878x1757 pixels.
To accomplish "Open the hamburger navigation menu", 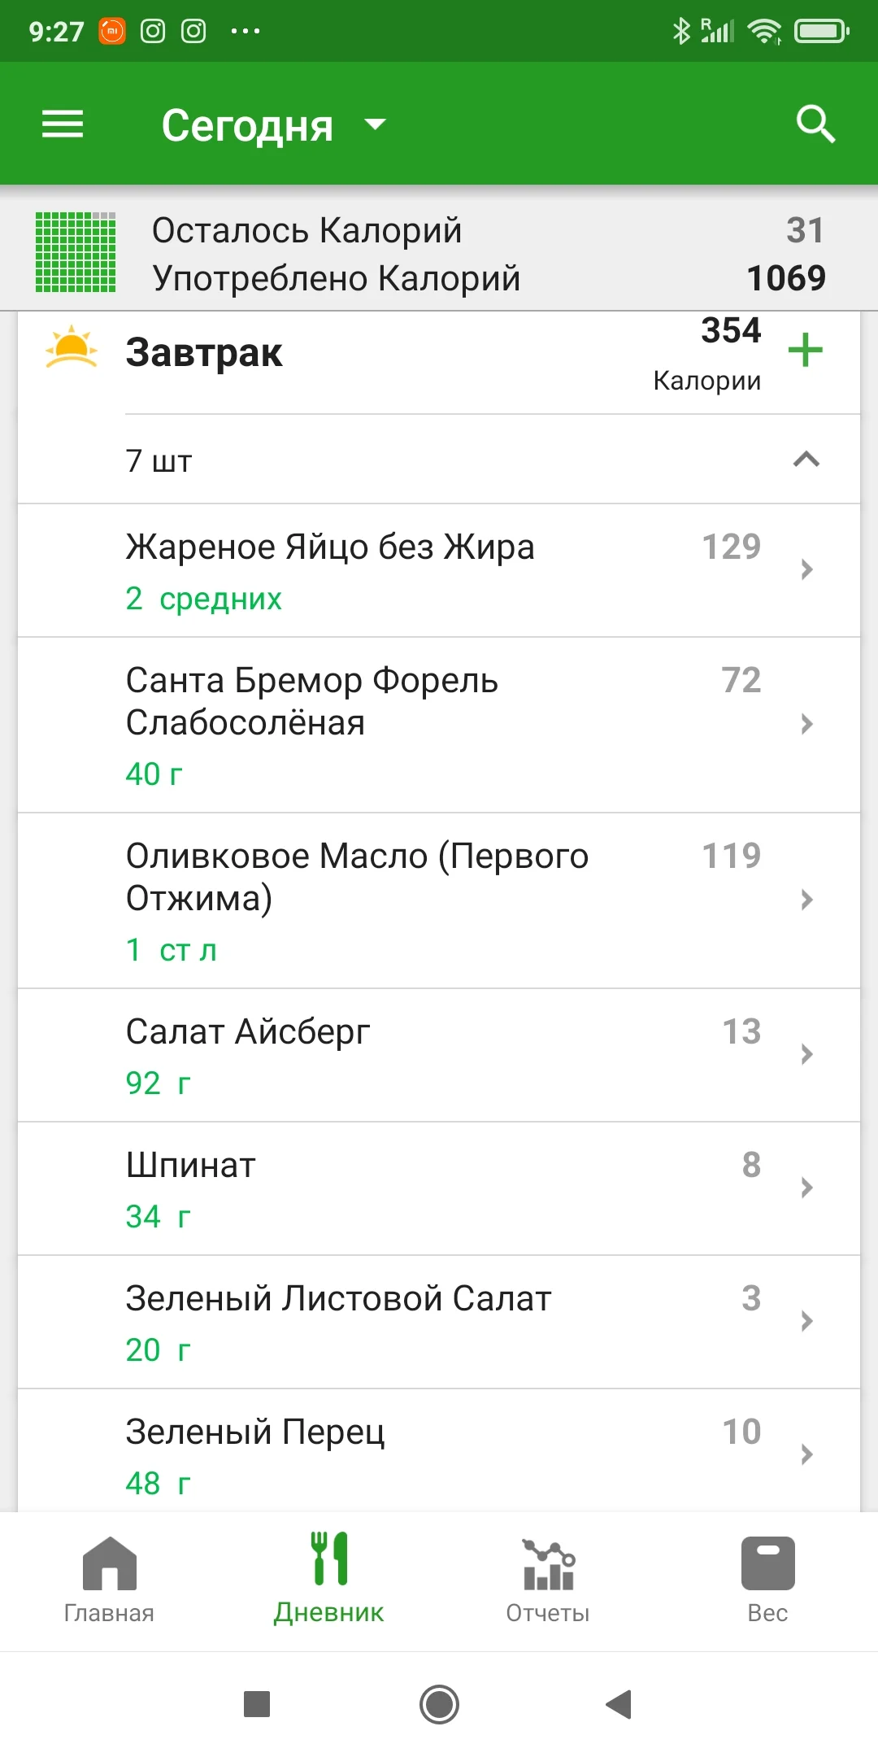I will tap(63, 124).
